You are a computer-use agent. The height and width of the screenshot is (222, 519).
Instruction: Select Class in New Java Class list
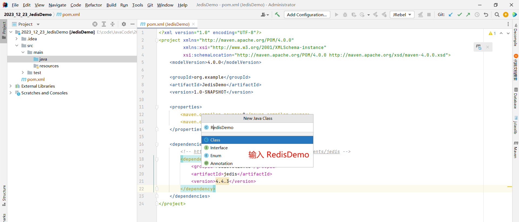pos(257,140)
